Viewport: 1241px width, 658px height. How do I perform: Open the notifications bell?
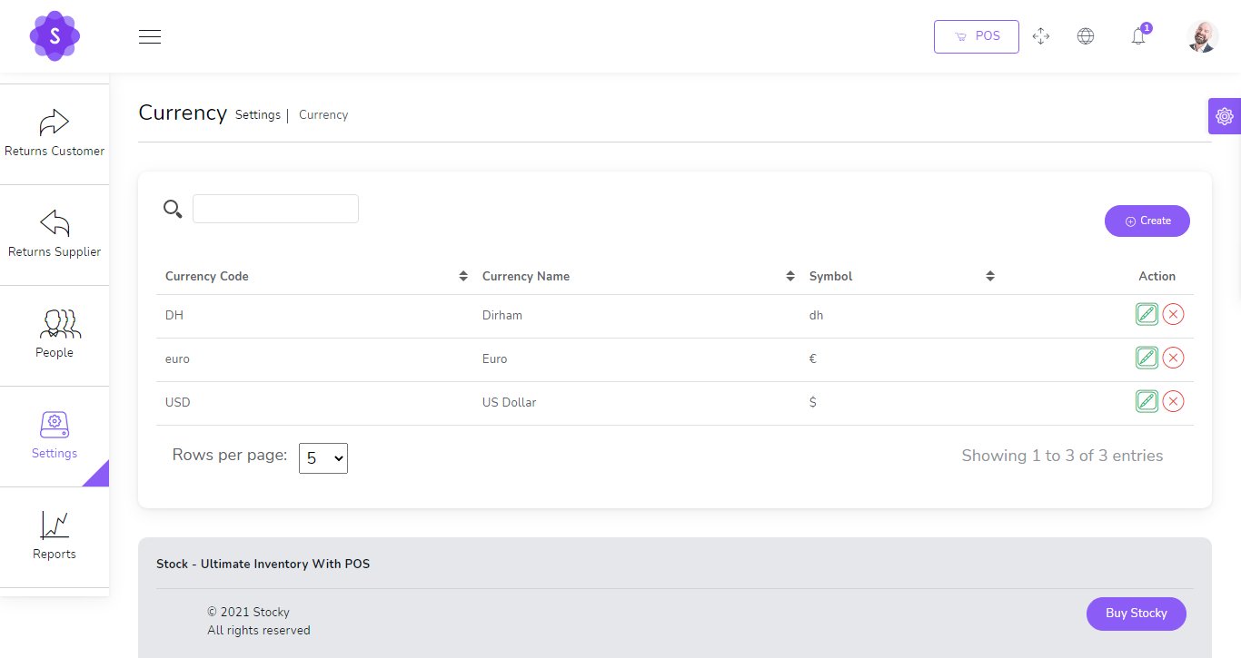tap(1137, 36)
